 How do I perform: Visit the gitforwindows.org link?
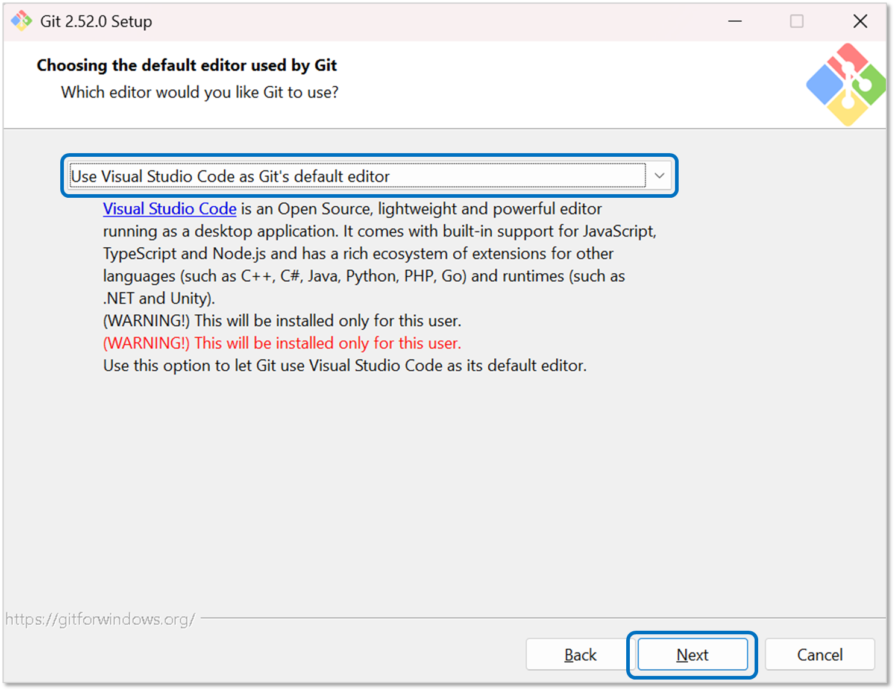click(100, 617)
